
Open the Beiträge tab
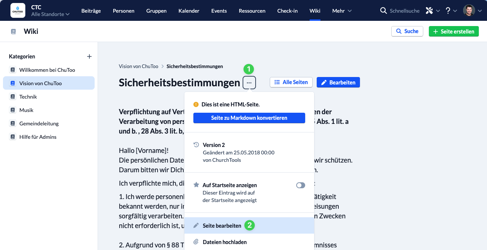coord(91,11)
